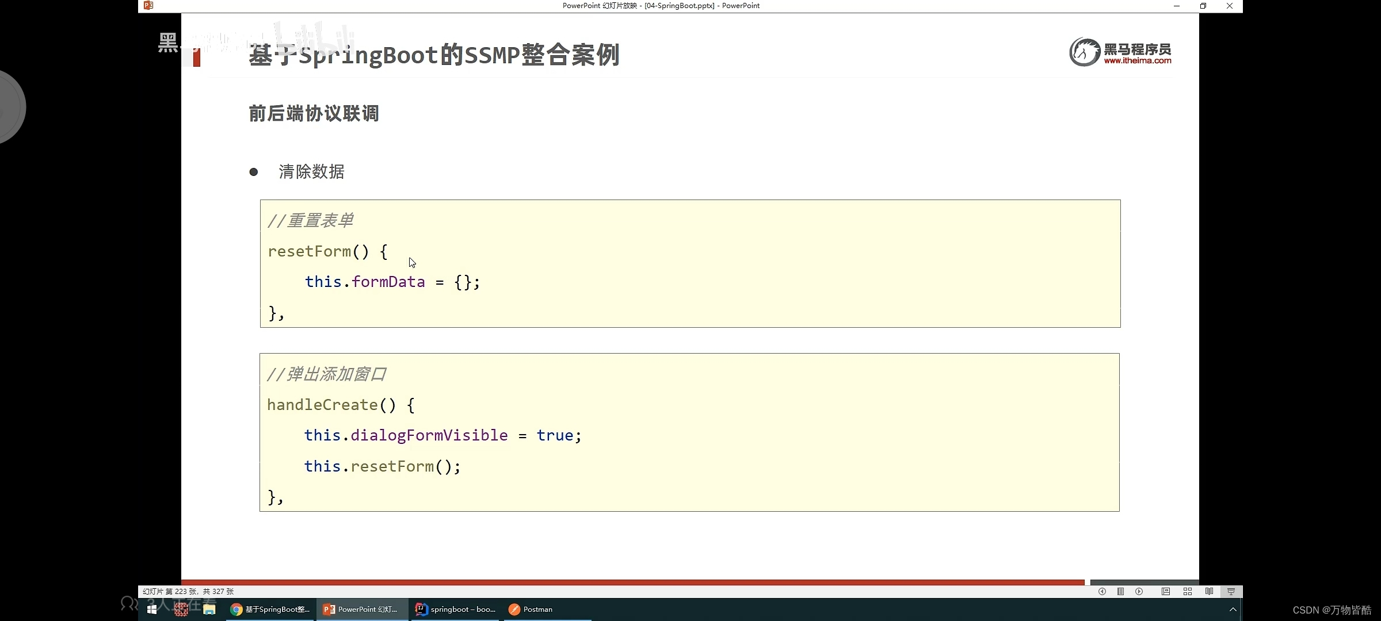
Task: Click the PowerPoint icon in title bar
Action: [148, 6]
